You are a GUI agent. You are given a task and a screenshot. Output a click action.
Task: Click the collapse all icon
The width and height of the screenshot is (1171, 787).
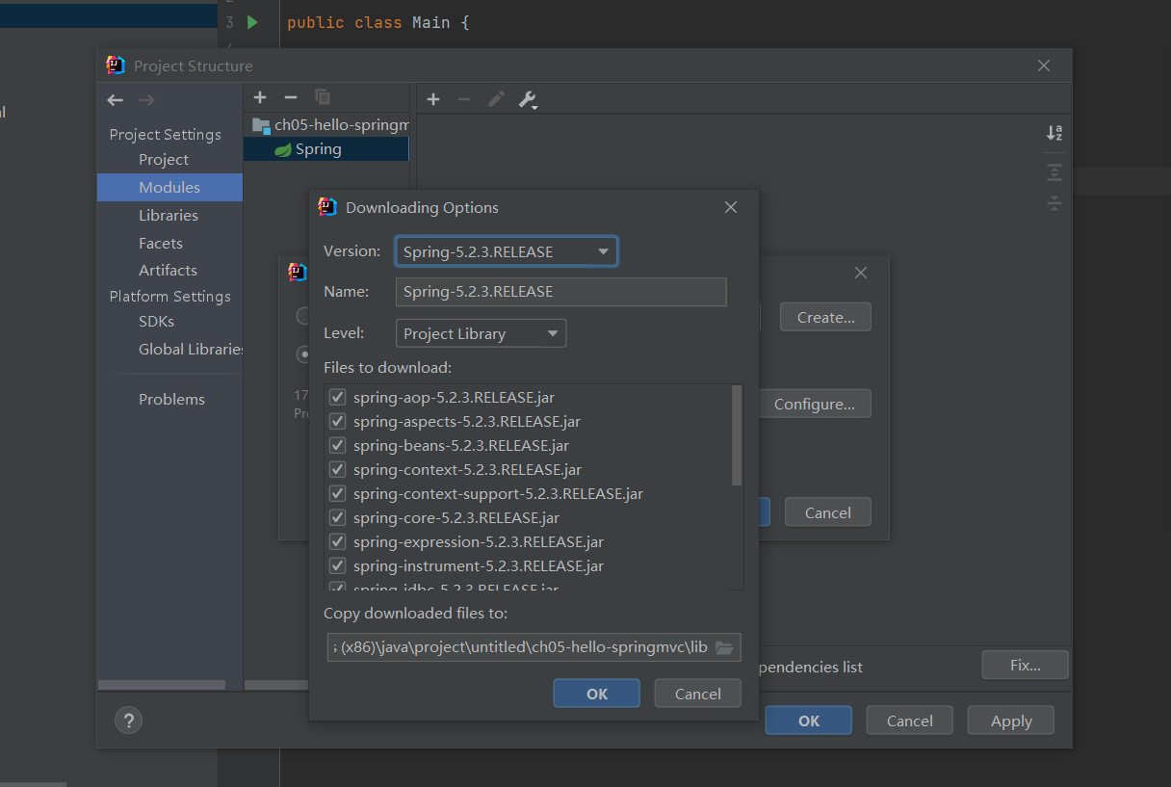(1054, 203)
